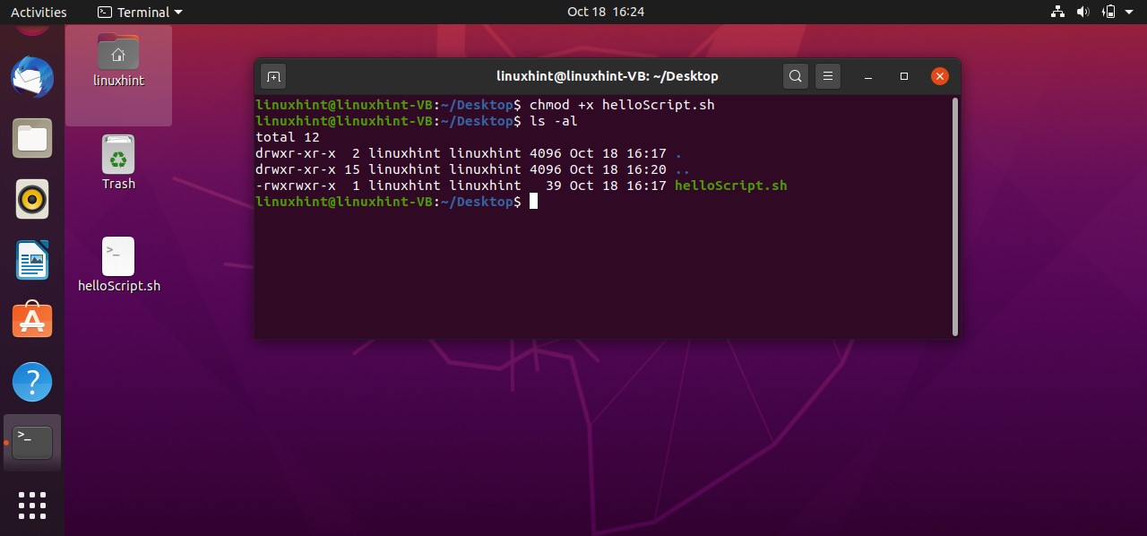Select helloScript.sh file on the desktop
Viewport: 1147px width, 536px height.
pyautogui.click(x=119, y=265)
